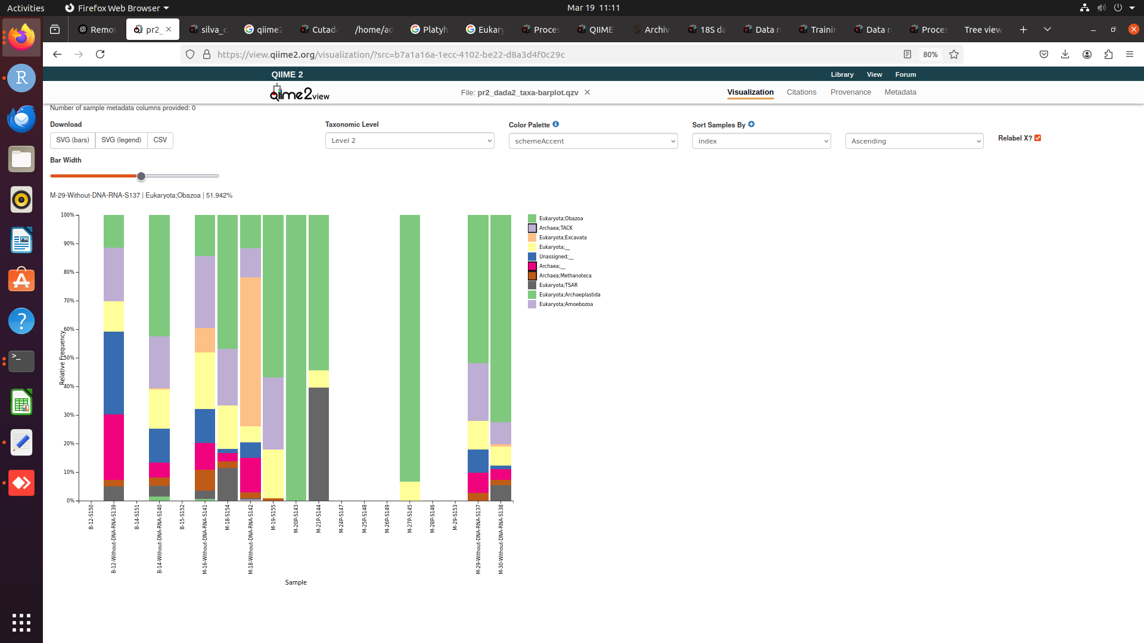Close the pr2_dada2_taxa-barplot.qzv file
1144x643 pixels.
tap(587, 92)
